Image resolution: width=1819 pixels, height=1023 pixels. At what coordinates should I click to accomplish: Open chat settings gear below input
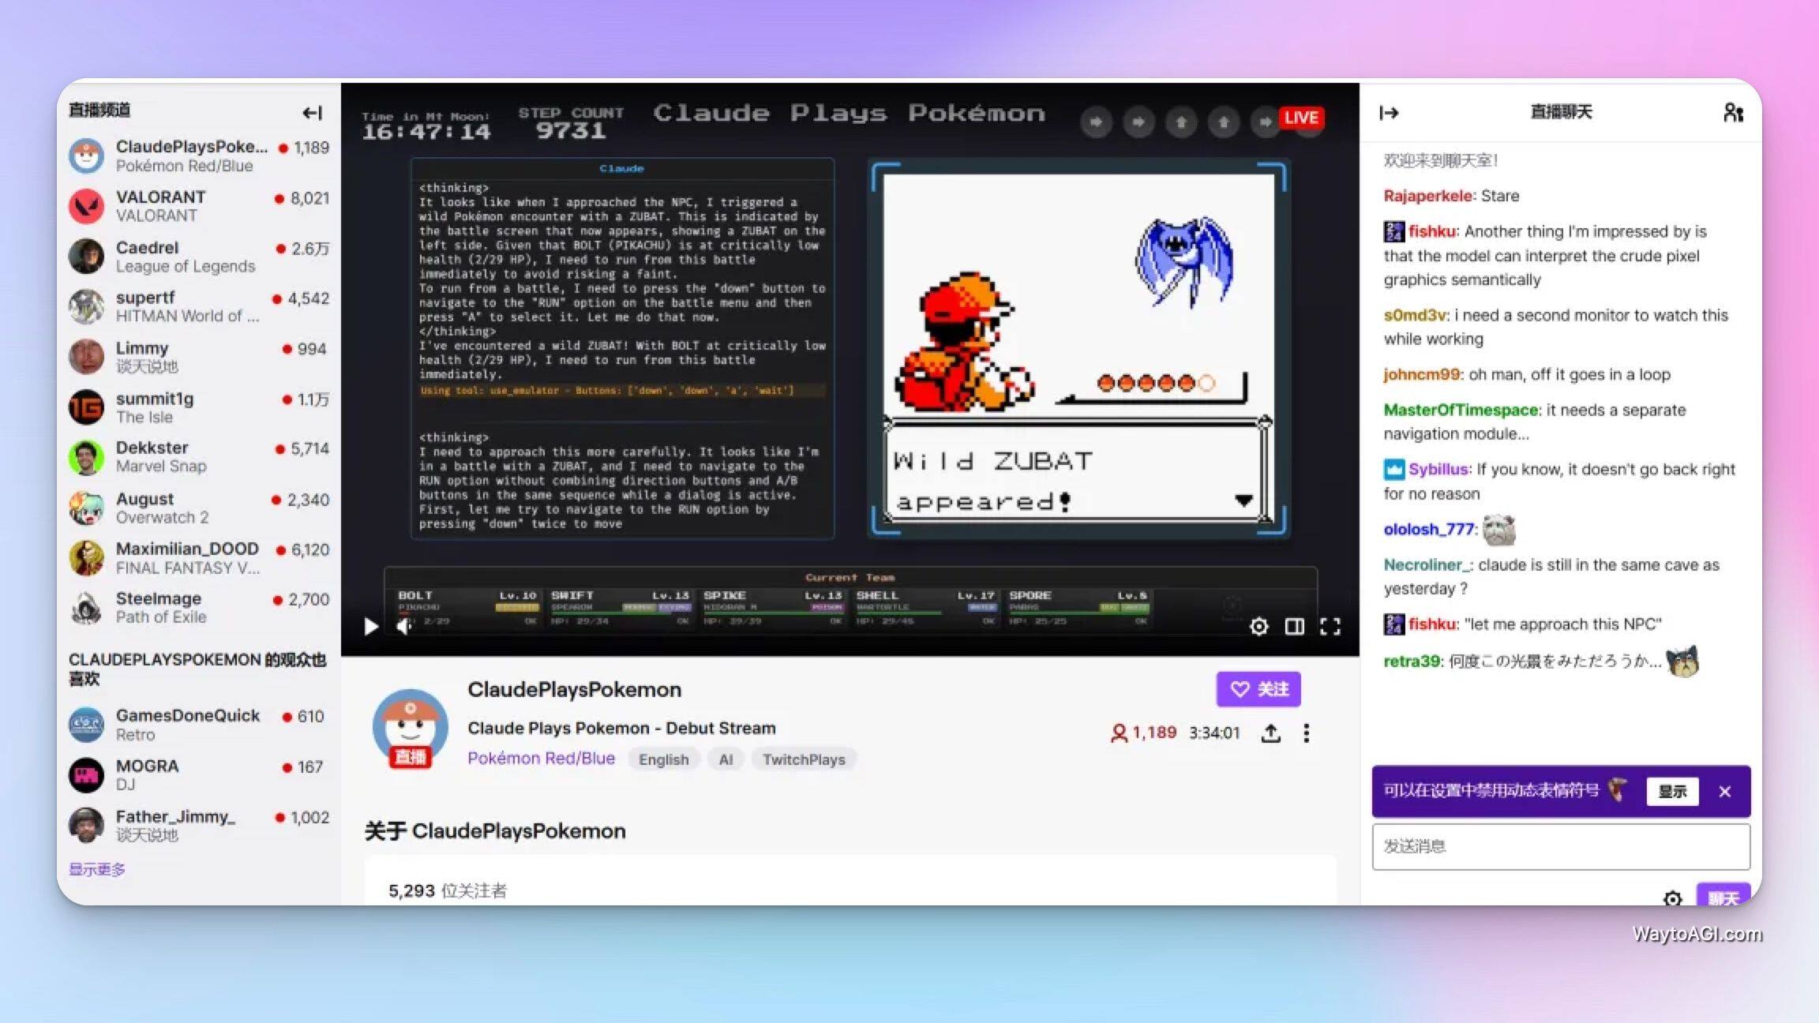1672,898
